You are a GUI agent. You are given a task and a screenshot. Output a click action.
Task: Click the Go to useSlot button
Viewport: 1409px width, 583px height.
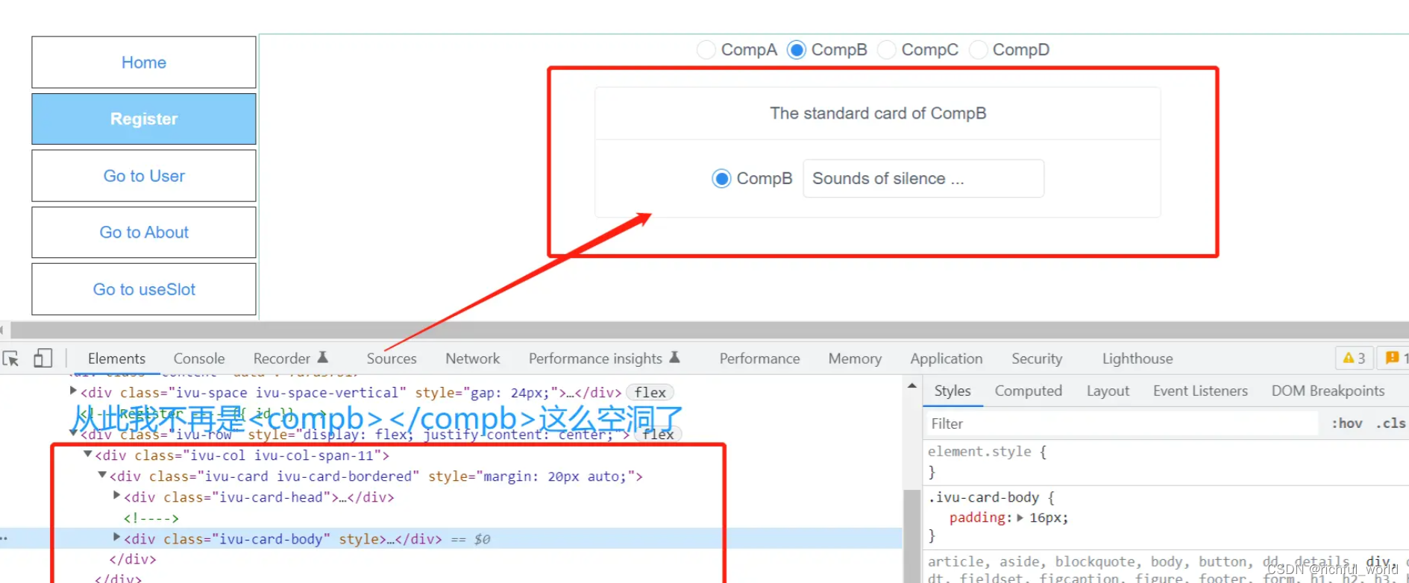(144, 289)
